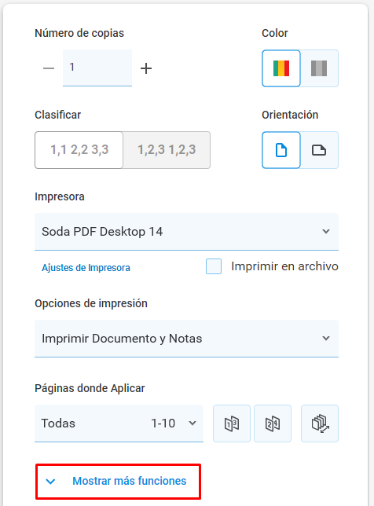Click the Número de copias field
Viewport: 374px width, 506px height.
97,68
